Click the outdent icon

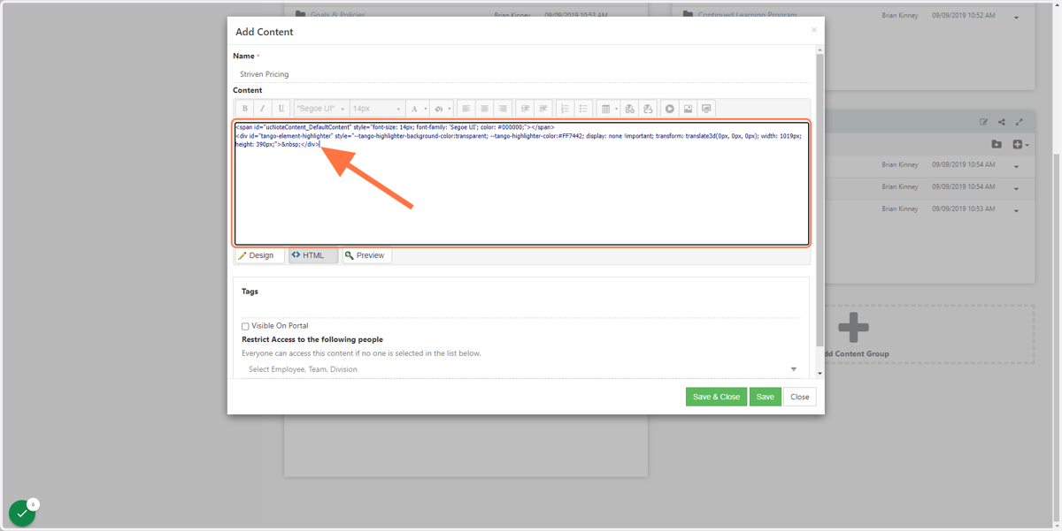(x=543, y=109)
